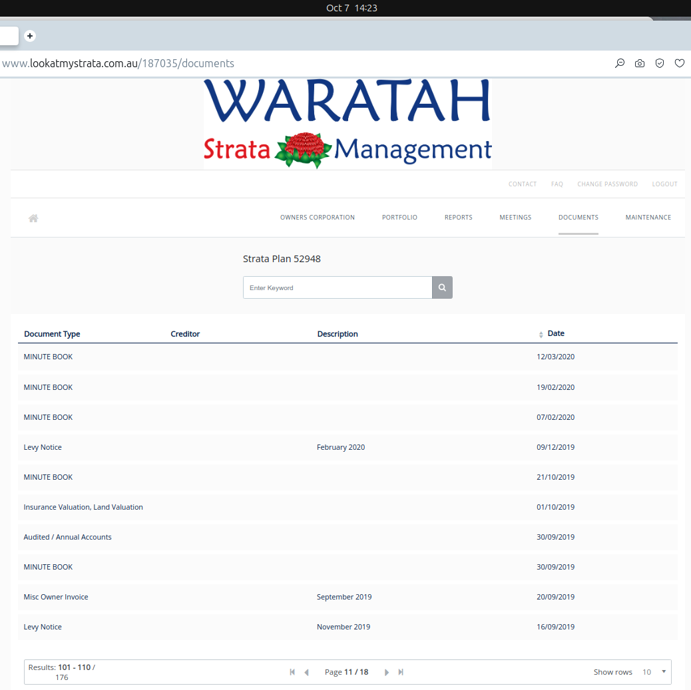Click the heart bookmark icon in address bar

click(x=679, y=63)
